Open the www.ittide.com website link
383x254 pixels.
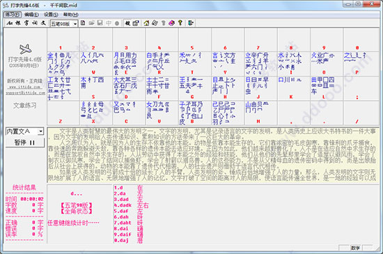24,87
